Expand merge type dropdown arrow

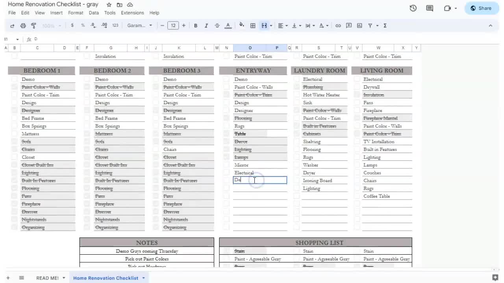271,26
